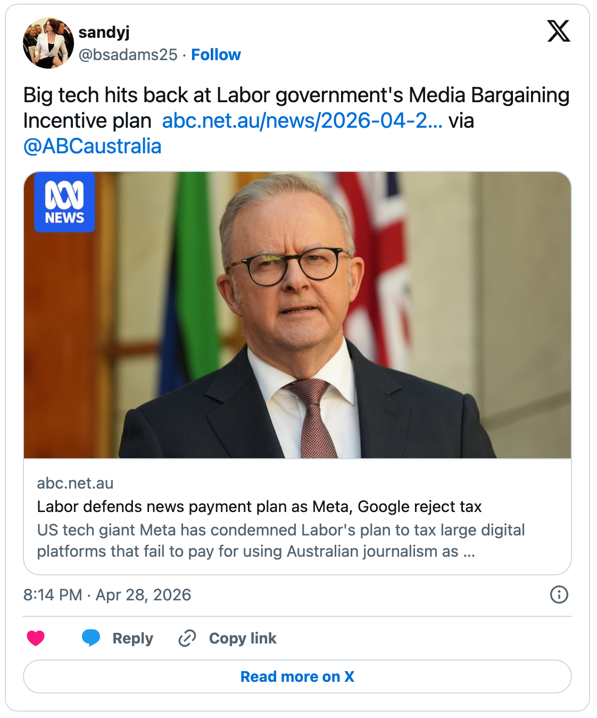Screen dimensions: 597x718
Task: Click the X logo icon
Action: coord(558,31)
